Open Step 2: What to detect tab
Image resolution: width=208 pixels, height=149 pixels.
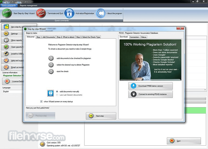(x=66, y=37)
